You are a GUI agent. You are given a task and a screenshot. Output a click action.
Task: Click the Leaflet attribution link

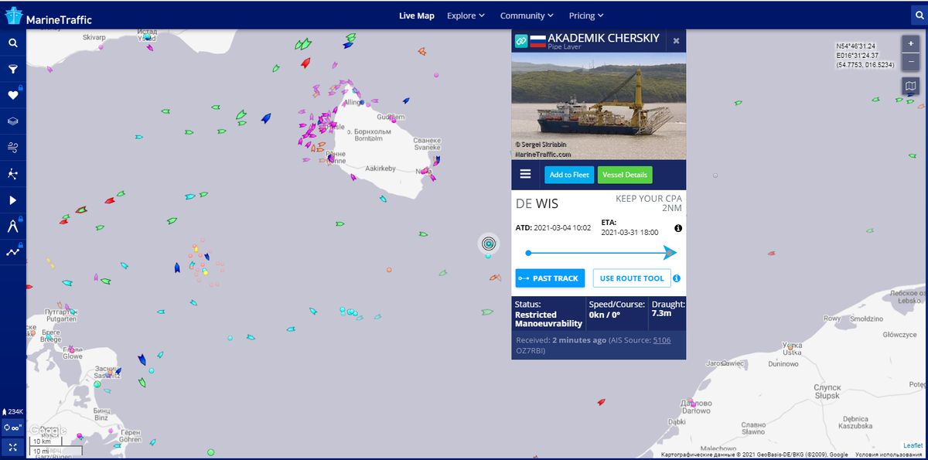tap(913, 445)
